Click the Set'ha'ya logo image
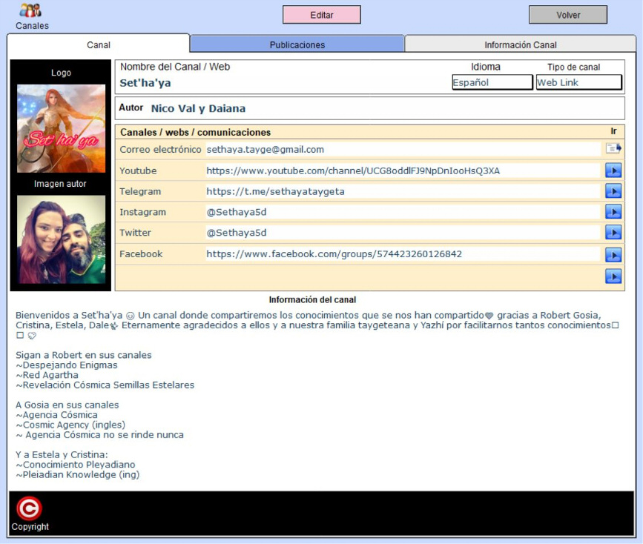 [x=61, y=128]
